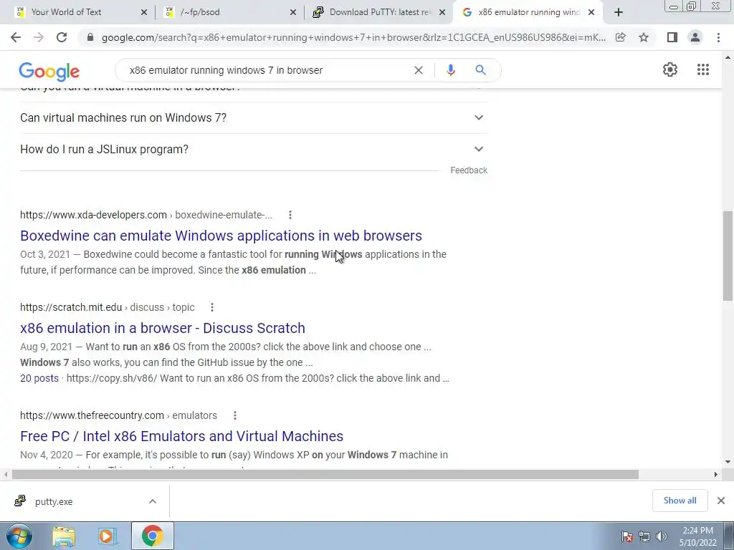Open the volume control in tray
The height and width of the screenshot is (550, 734).
coord(662,536)
